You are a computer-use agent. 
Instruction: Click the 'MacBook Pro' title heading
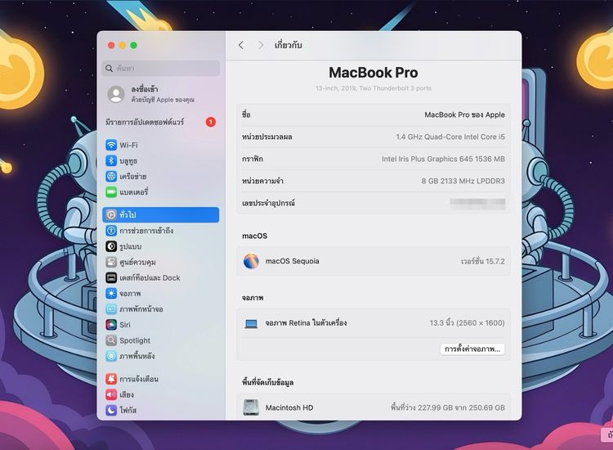pos(374,72)
